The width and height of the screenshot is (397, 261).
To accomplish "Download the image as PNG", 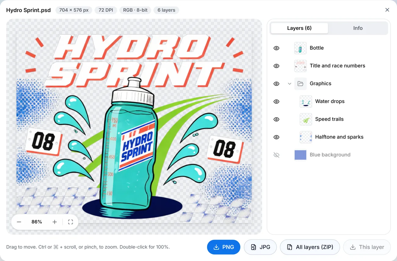I will pos(224,247).
